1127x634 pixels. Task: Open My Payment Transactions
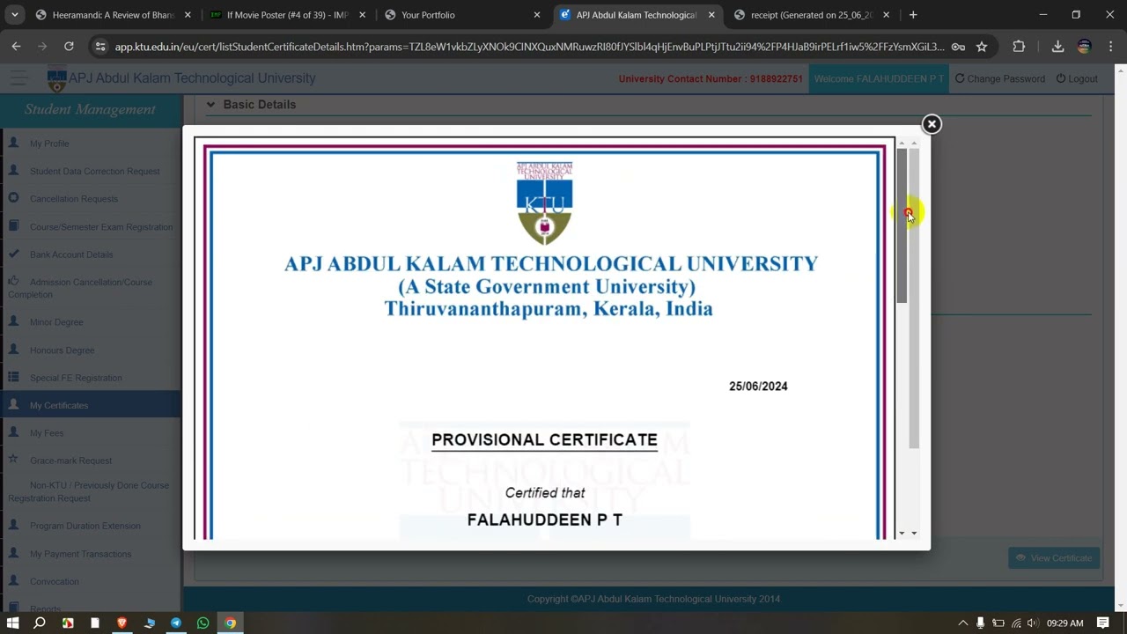(x=80, y=554)
